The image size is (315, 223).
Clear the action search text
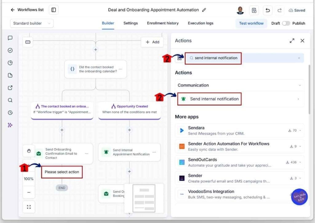click(299, 58)
